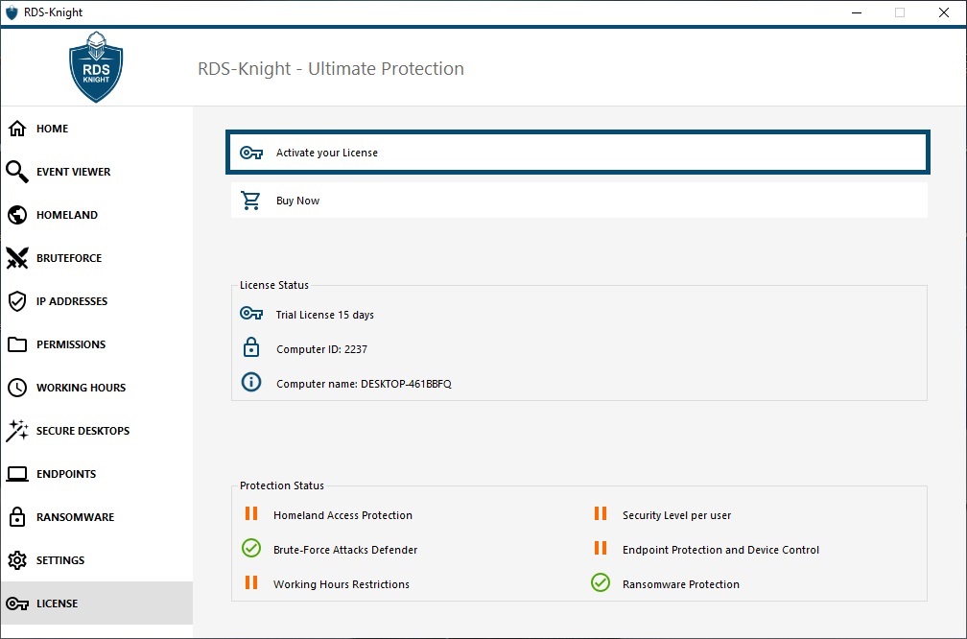Viewport: 967px width, 639px height.
Task: Click the Working Hours Restrictions label
Action: pyautogui.click(x=342, y=584)
